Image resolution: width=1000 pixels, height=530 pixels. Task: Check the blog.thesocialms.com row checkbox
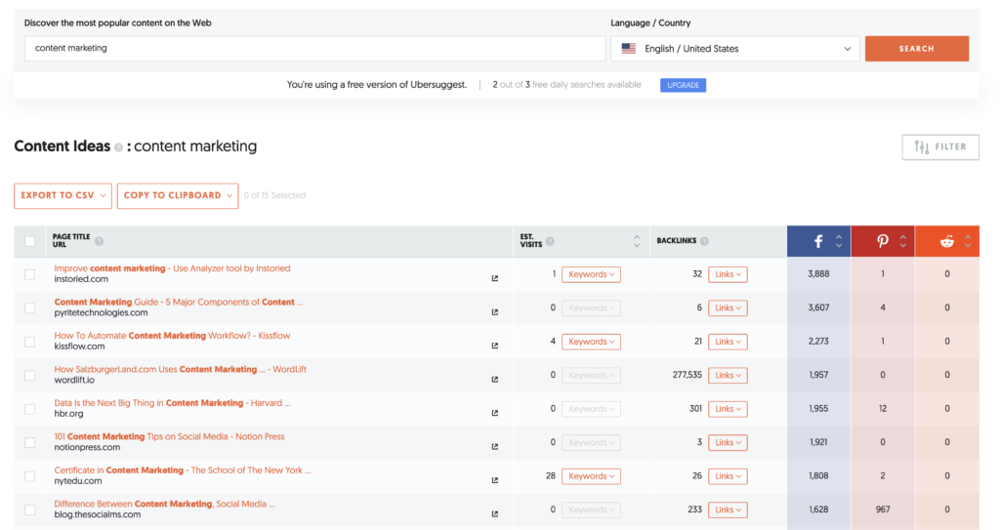(x=30, y=510)
